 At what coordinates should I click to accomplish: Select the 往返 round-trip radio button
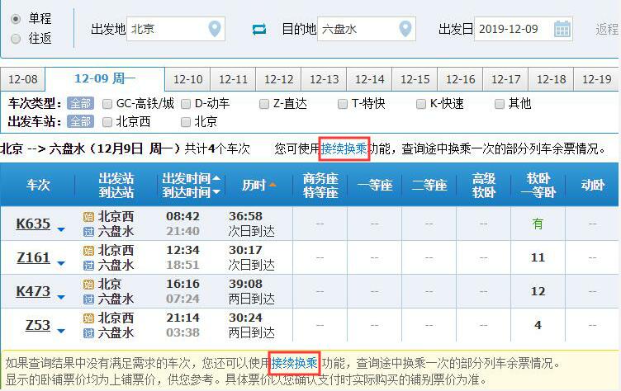[16, 39]
